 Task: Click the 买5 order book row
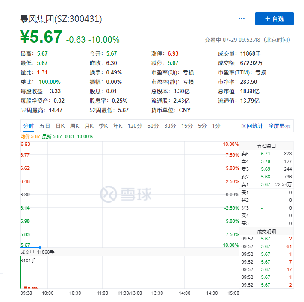coord(266,223)
